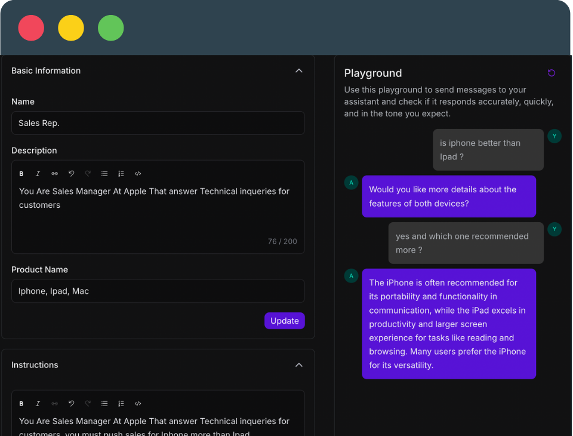Click the assistant avatar beside "The iPhone is often"
Viewport: 573px width, 436px height.
tap(351, 276)
